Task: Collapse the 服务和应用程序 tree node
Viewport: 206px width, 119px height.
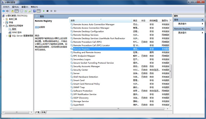Action: (x=4, y=26)
